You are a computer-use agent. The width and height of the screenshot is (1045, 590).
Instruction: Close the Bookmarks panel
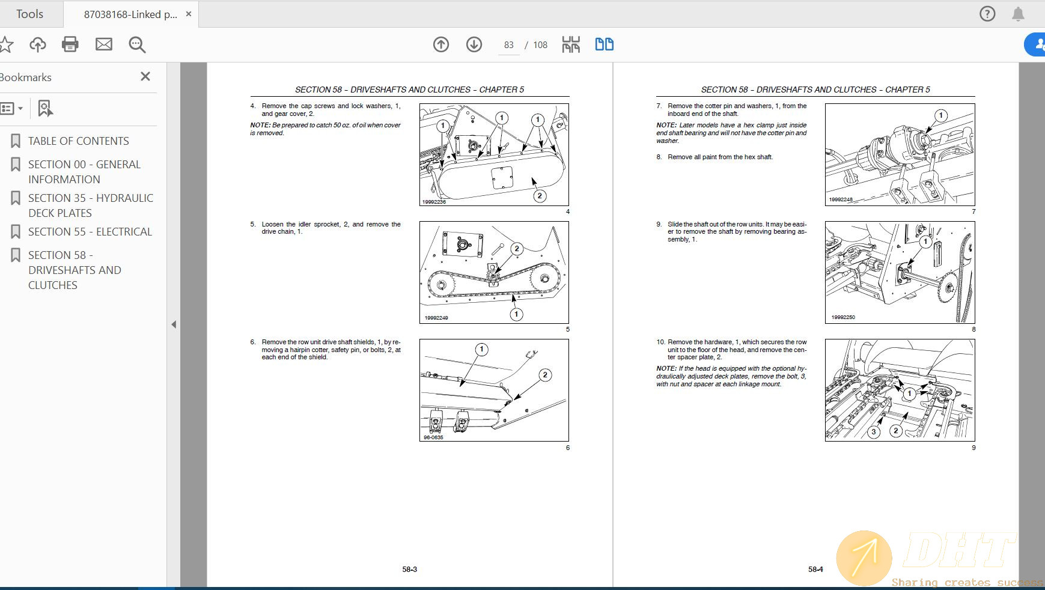pos(145,76)
